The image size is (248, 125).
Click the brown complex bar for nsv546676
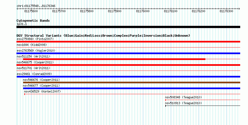pos(132,82)
